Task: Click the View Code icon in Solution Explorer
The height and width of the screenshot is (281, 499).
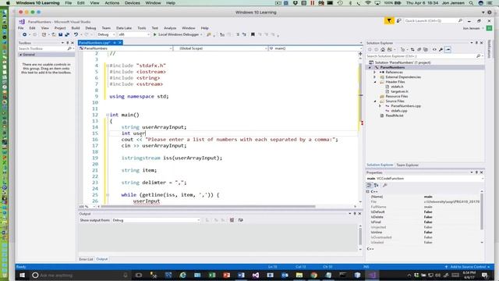Action: tap(434, 50)
